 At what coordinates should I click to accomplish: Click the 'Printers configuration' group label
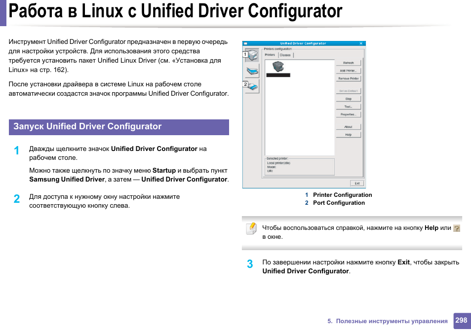tap(278, 49)
